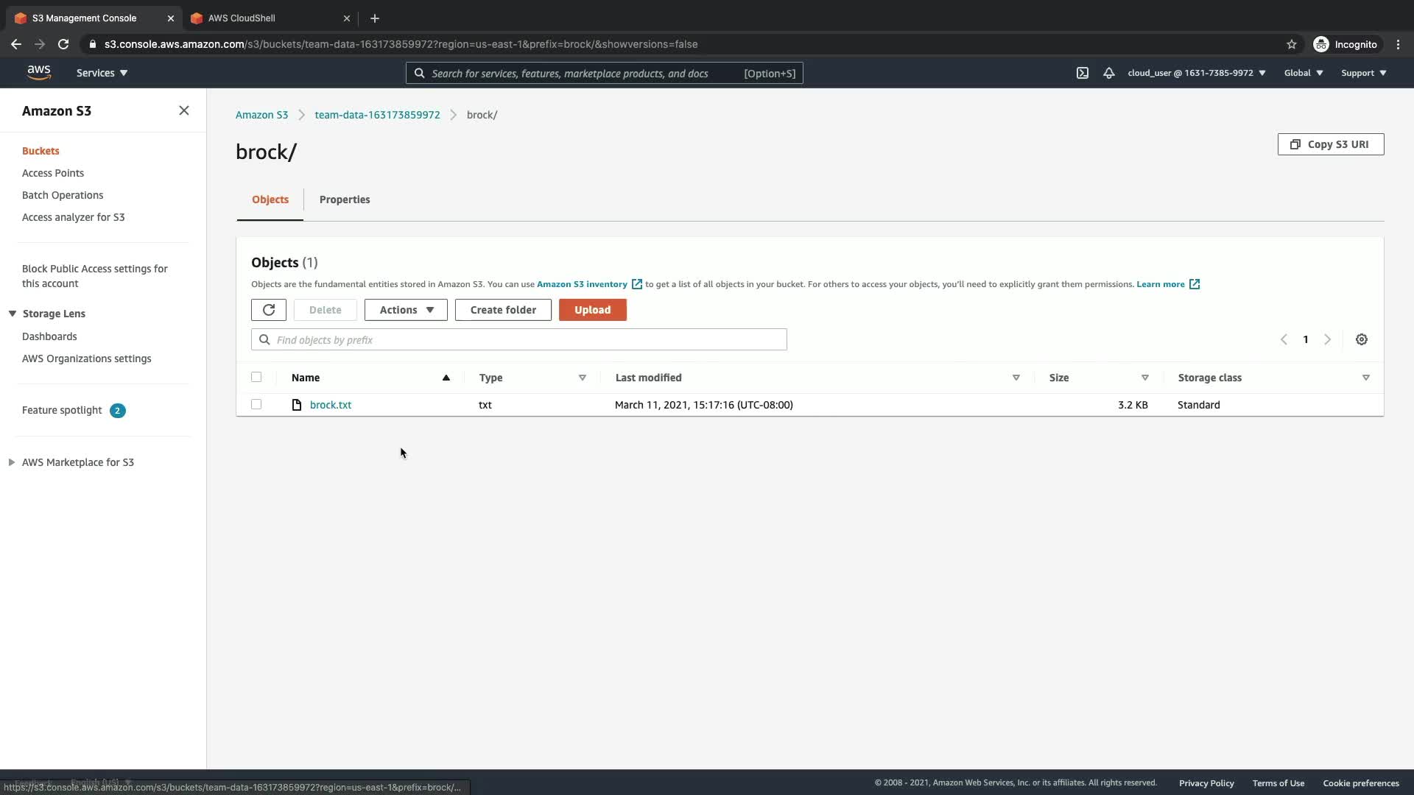Switch to the AWS CloudShell browser tab
This screenshot has width=1414, height=795.
(242, 18)
